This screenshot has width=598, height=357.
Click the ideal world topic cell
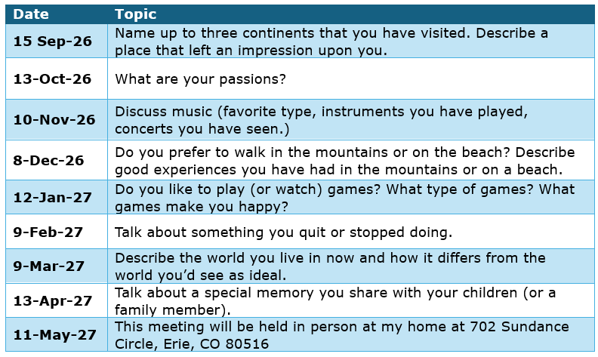point(351,266)
